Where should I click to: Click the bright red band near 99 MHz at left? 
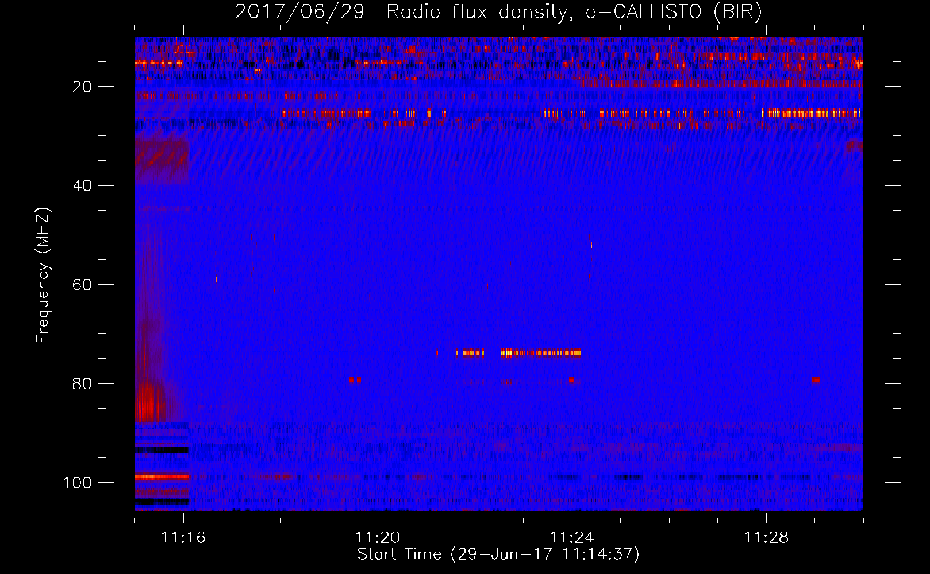[162, 476]
